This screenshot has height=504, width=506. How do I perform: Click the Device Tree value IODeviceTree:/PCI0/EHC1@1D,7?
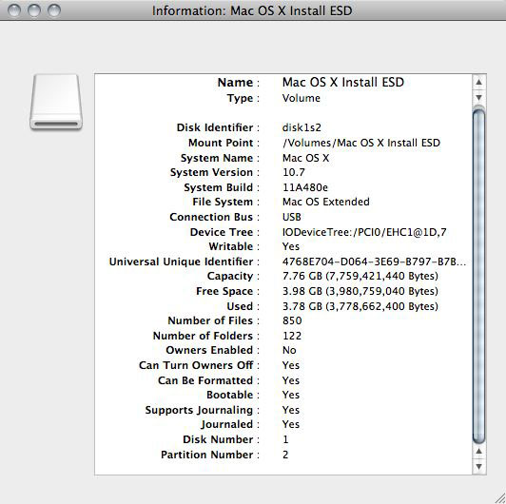364,232
